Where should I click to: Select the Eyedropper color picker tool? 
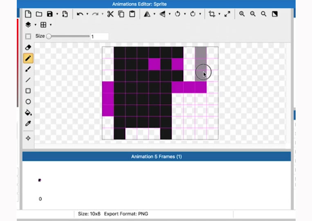(x=28, y=123)
